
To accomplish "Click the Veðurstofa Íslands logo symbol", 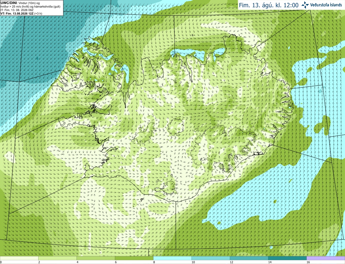I will (305, 5).
